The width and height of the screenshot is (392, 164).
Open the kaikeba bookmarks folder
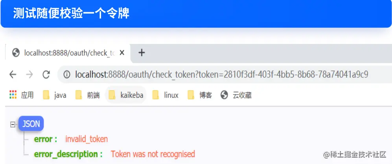[126, 95]
